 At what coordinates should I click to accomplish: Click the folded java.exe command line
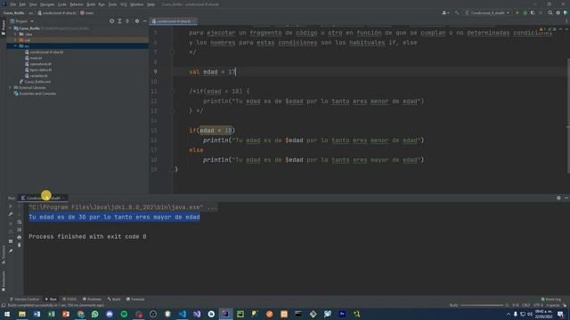click(123, 207)
